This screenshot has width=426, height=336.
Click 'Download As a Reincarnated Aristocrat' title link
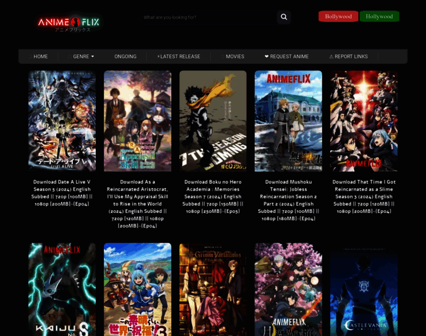(x=137, y=204)
